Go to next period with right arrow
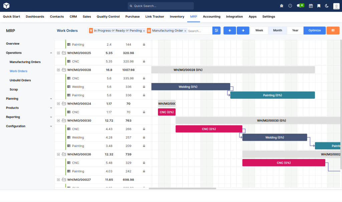This screenshot has width=342, height=202. pos(243,30)
